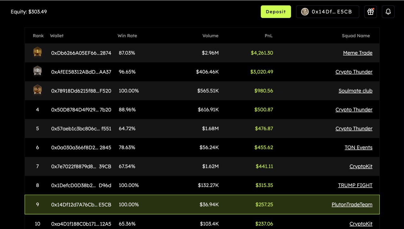This screenshot has width=404, height=229.
Task: Select wallet 0x50D8784D4f929…7b20
Action: pos(81,110)
